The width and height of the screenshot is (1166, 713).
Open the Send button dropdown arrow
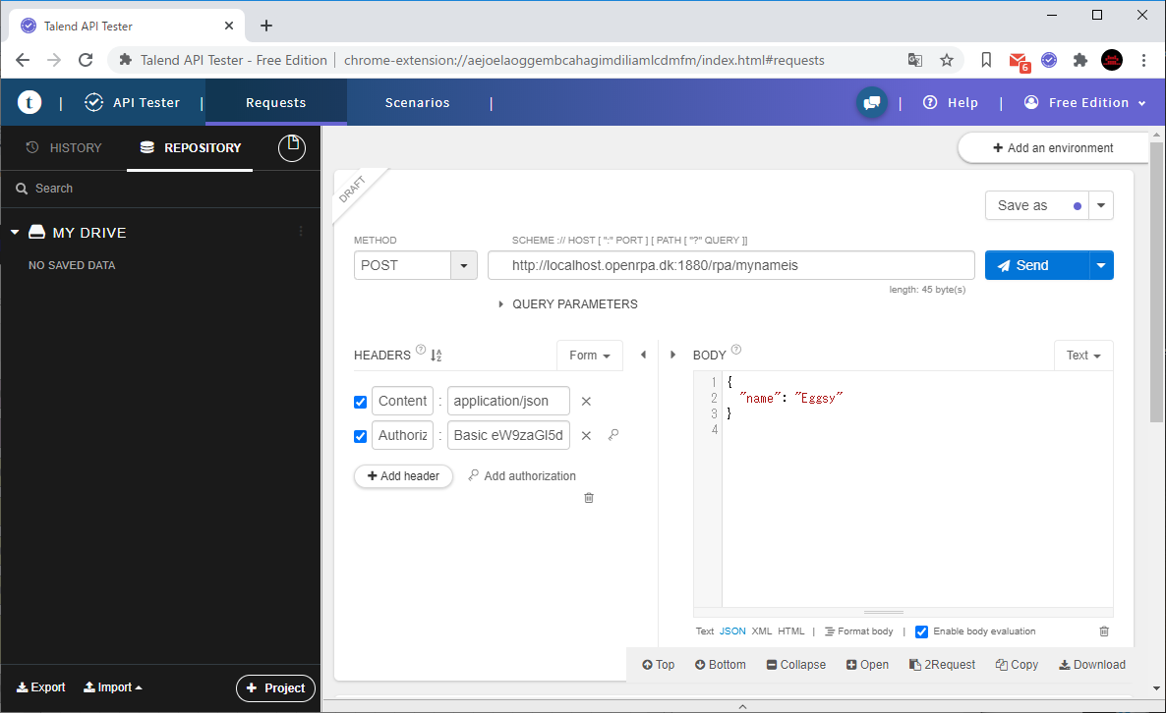pyautogui.click(x=1101, y=265)
